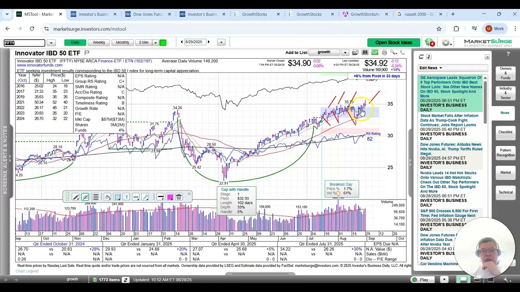This screenshot has height=292, width=520.
Task: Click the FFTY symbol input field
Action: 24,43
